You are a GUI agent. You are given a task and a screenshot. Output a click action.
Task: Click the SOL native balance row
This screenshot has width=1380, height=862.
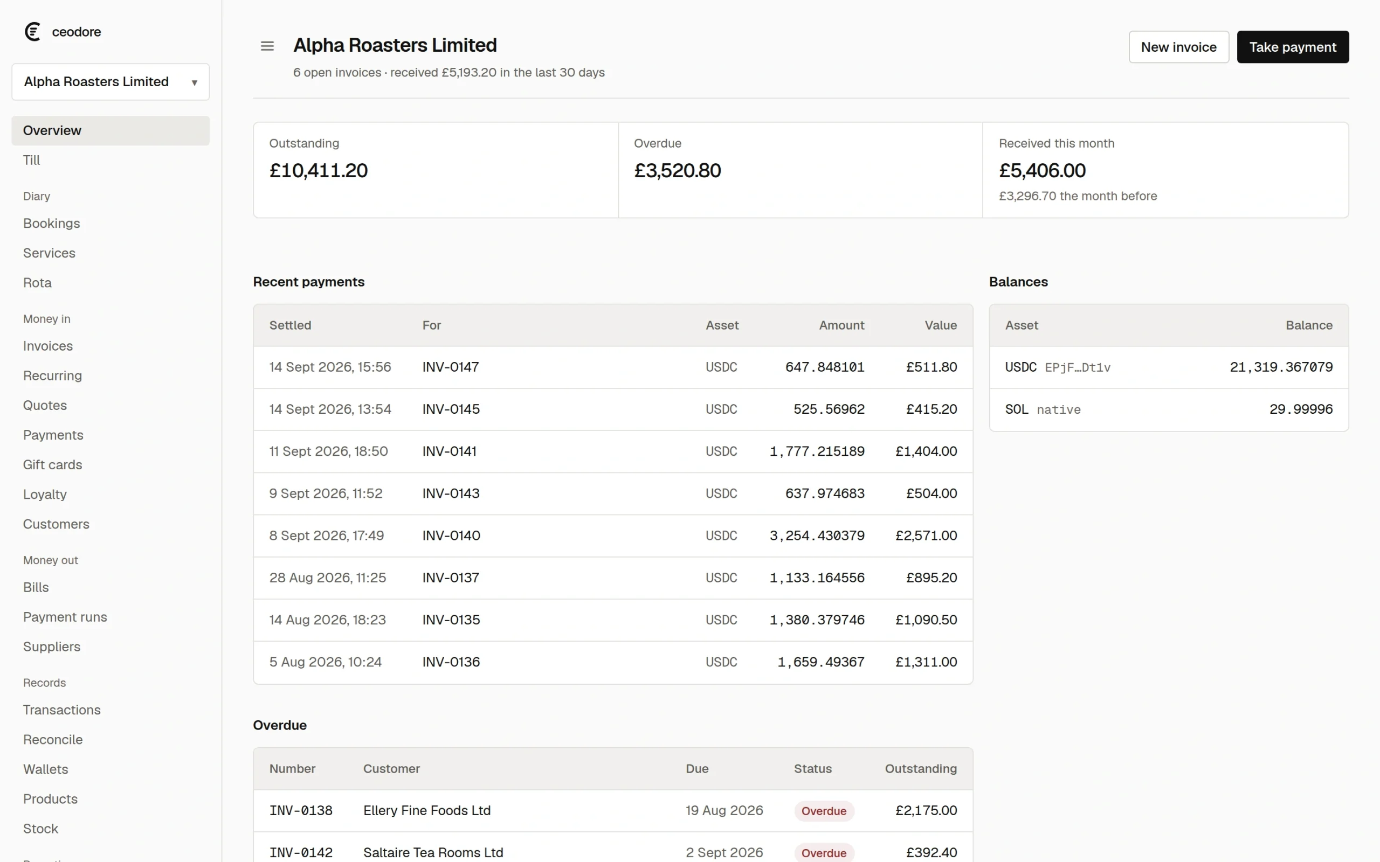pos(1169,409)
